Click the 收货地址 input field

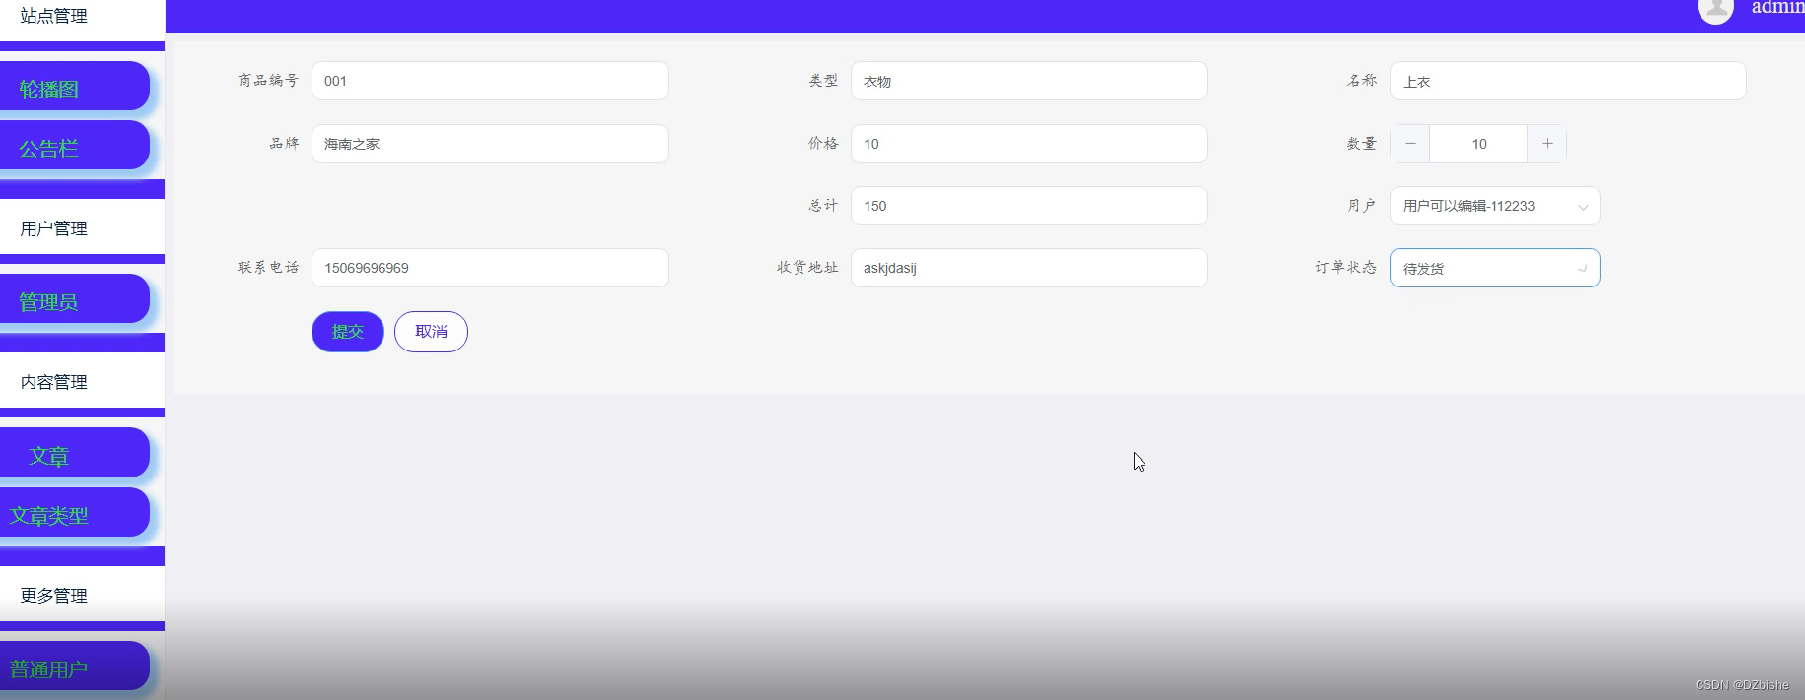point(1028,268)
